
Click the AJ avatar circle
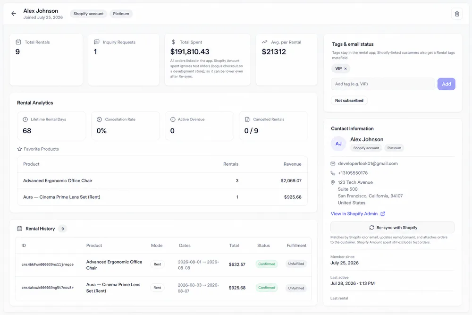point(338,144)
